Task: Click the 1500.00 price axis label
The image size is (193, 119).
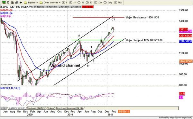Action: 184,10
